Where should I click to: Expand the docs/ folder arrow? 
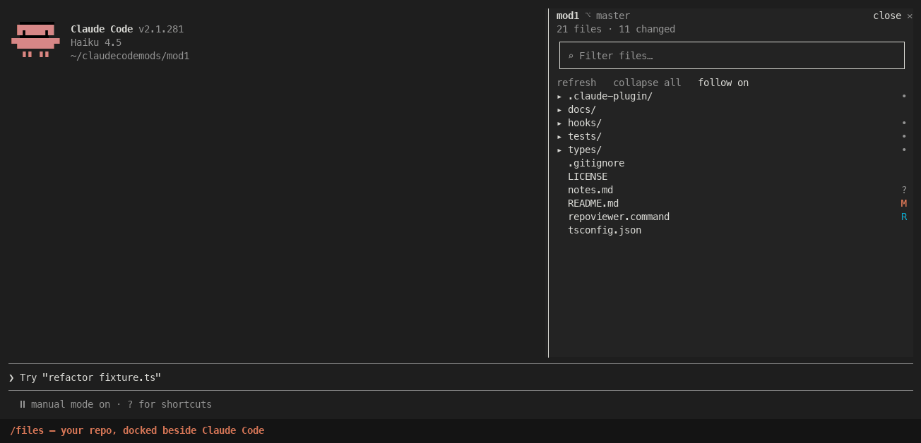point(559,109)
